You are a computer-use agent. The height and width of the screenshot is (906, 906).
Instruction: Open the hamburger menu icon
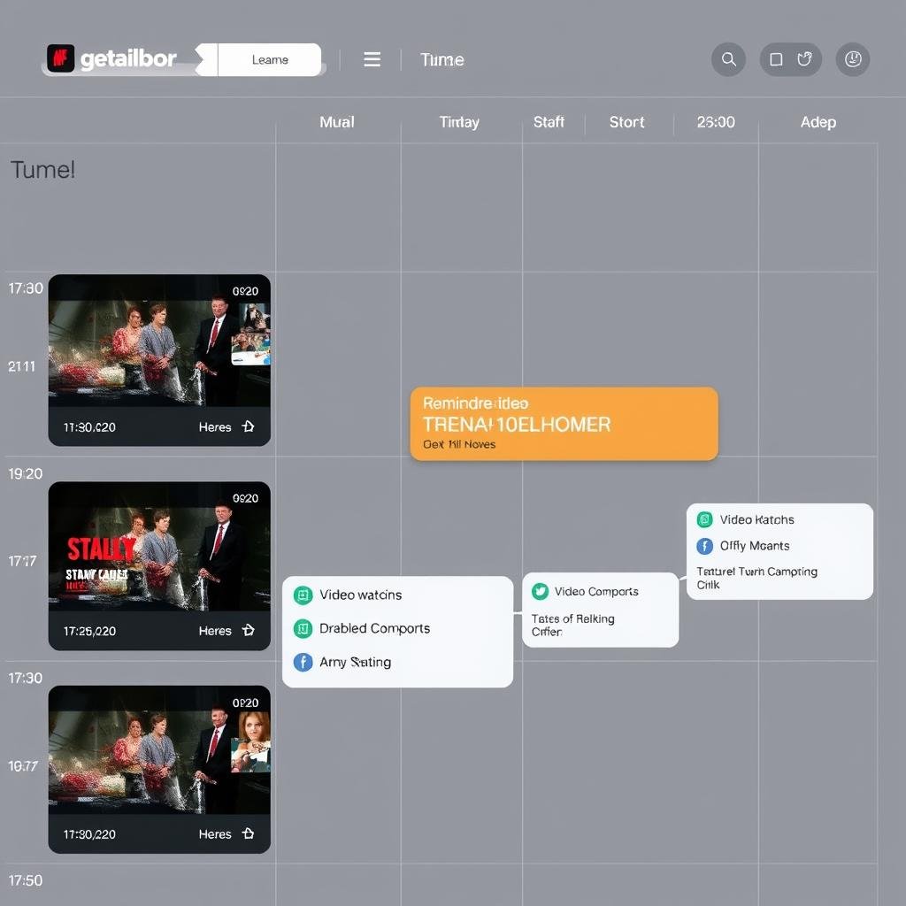372,59
